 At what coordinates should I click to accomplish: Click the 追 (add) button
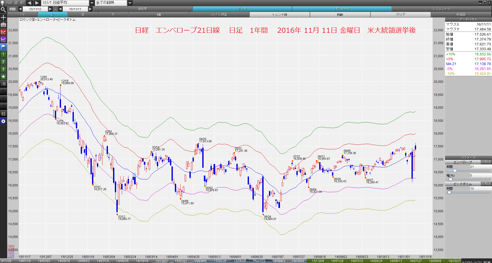click(x=16, y=3)
